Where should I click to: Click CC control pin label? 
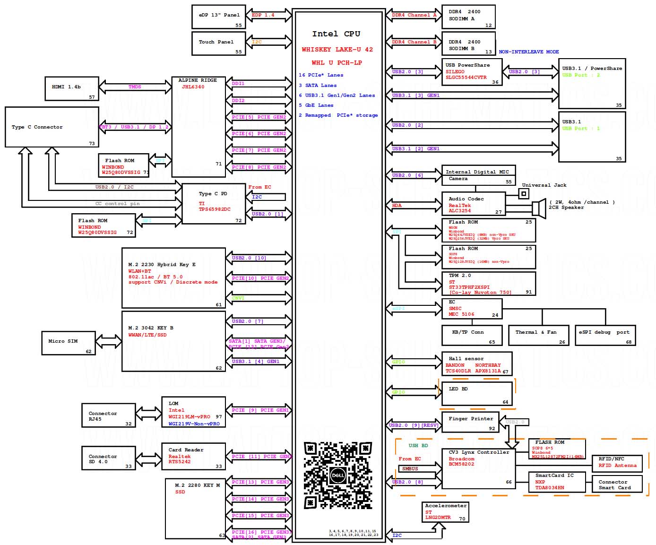point(118,204)
